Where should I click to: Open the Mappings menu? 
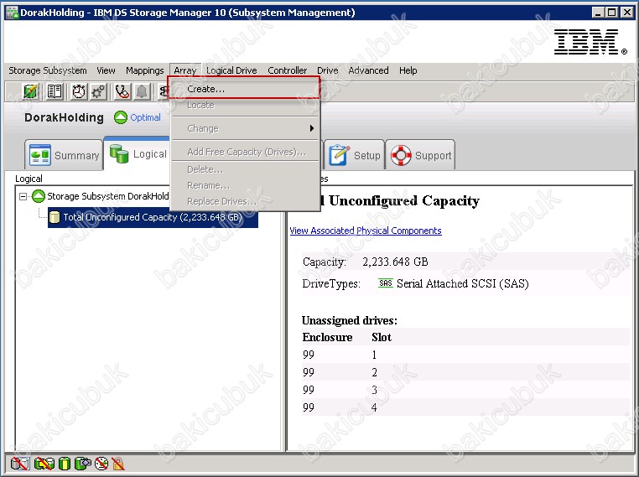point(145,70)
